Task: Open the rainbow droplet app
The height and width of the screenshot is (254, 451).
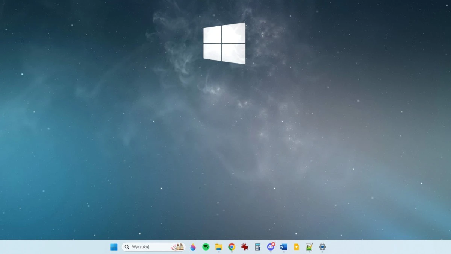Action: point(193,247)
